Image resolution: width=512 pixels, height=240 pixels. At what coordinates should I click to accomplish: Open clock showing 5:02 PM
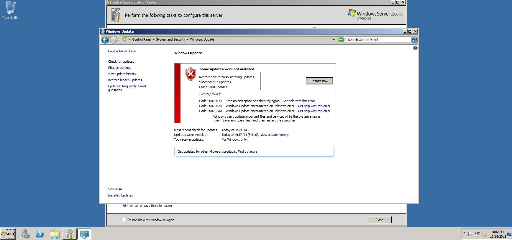pos(498,234)
